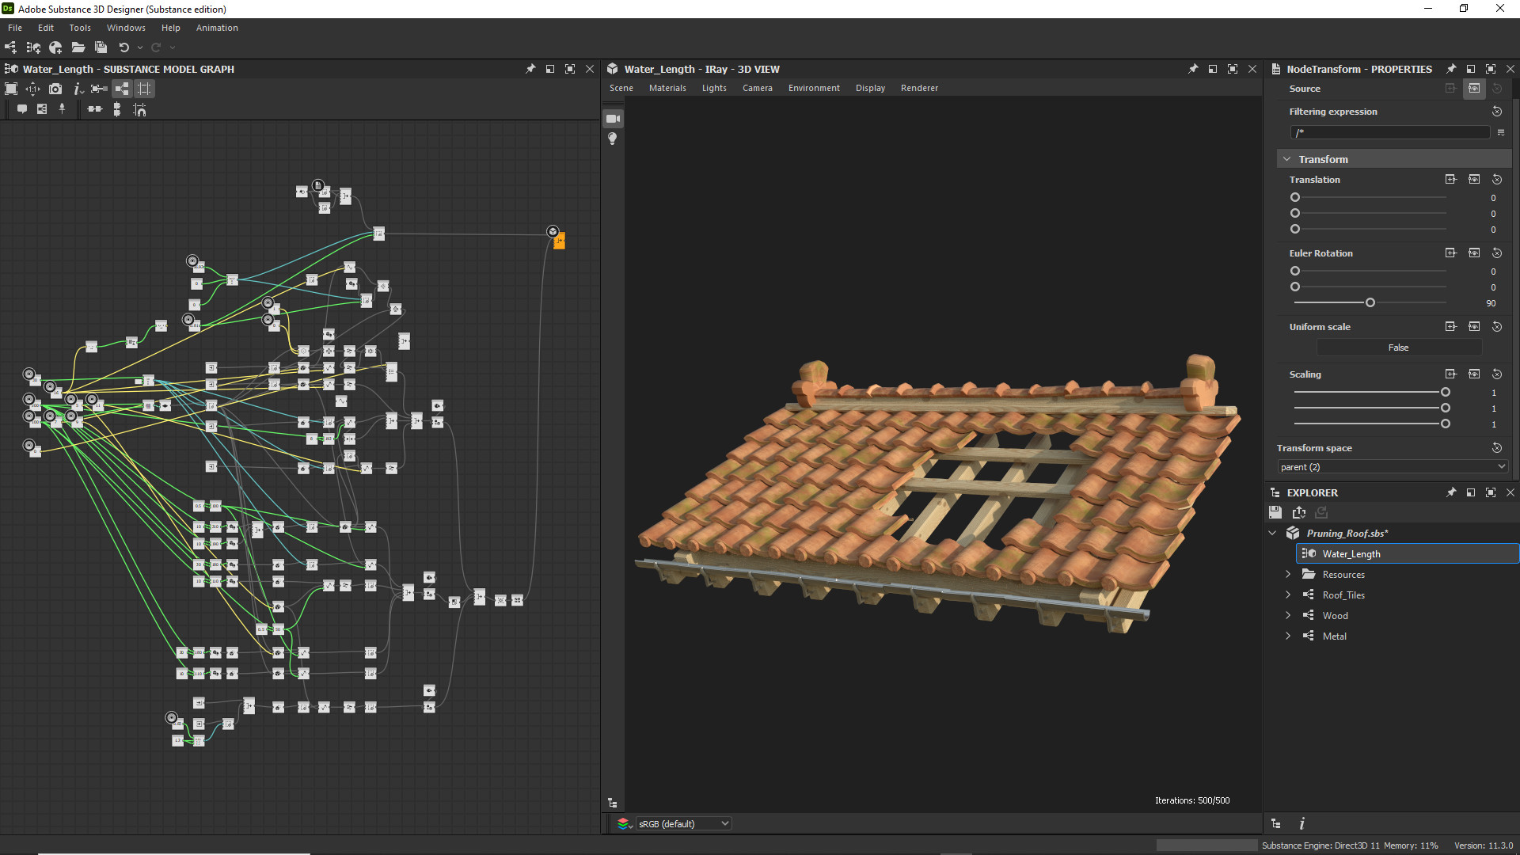1520x855 pixels.
Task: Click the save icon in Explorer panel
Action: pyautogui.click(x=1275, y=512)
